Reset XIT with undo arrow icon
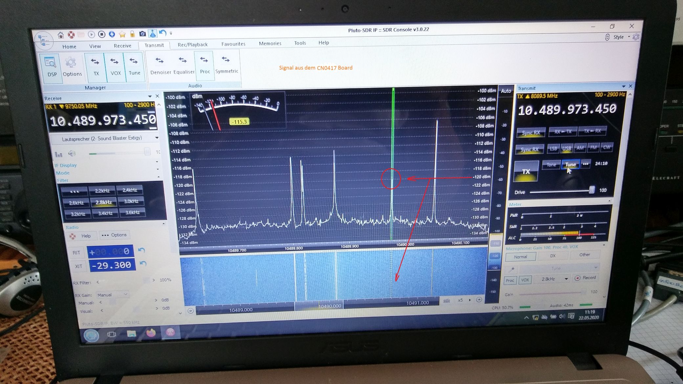This screenshot has height=384, width=683. coord(143,264)
